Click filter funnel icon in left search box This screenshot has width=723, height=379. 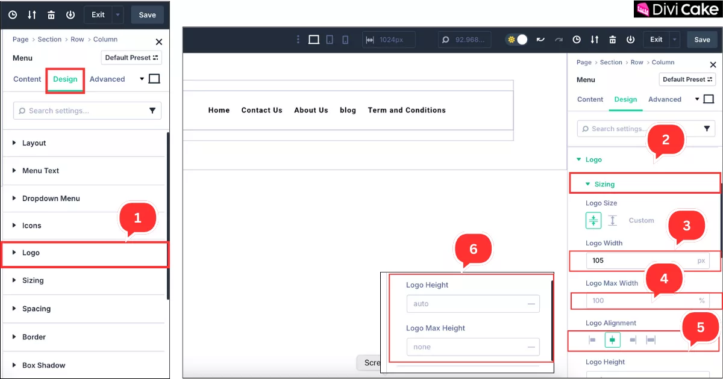click(152, 111)
